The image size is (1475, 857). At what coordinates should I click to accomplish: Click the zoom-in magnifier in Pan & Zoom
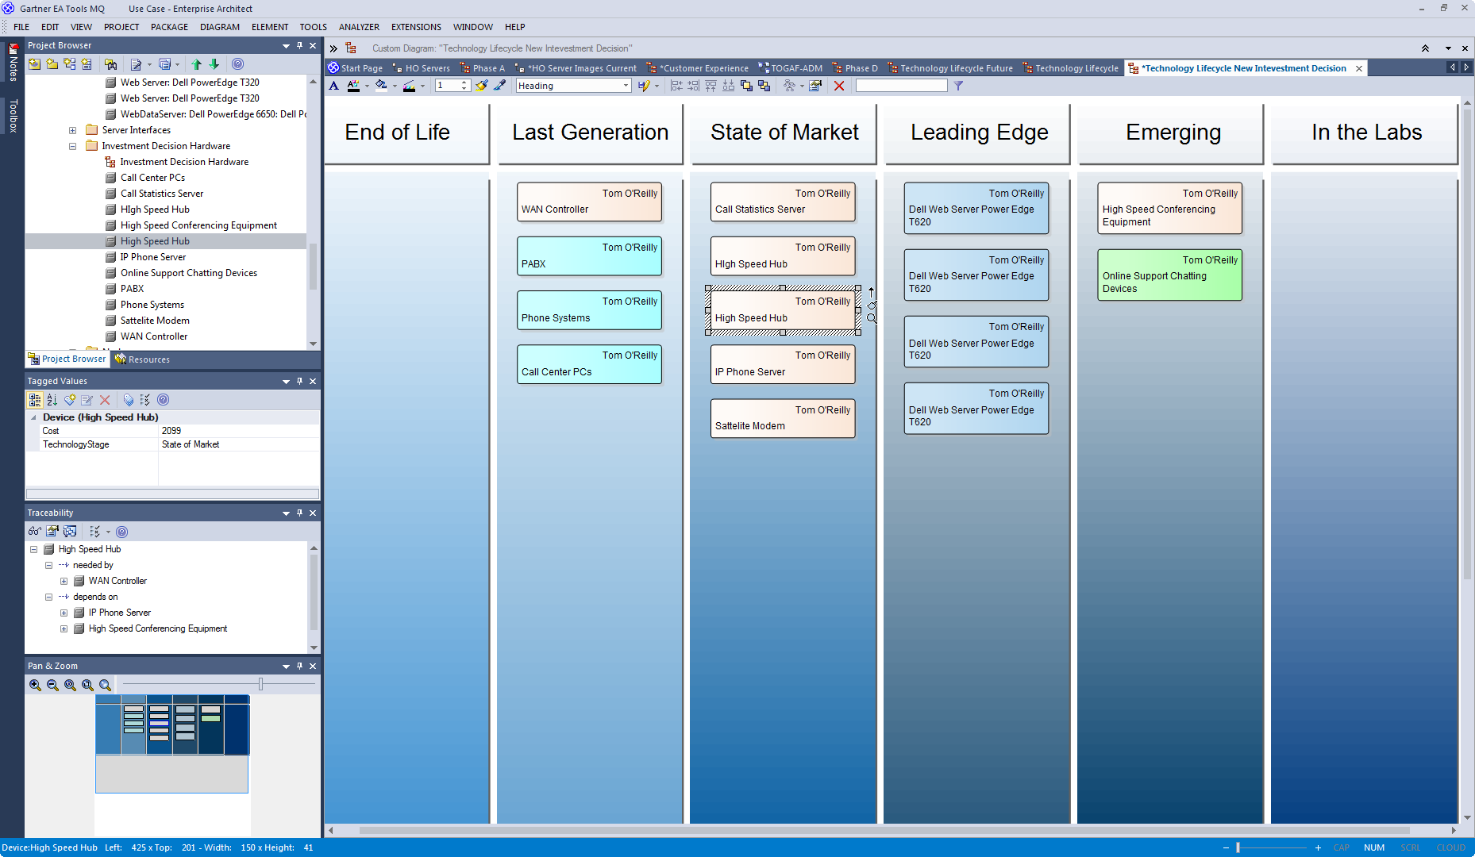click(x=35, y=685)
